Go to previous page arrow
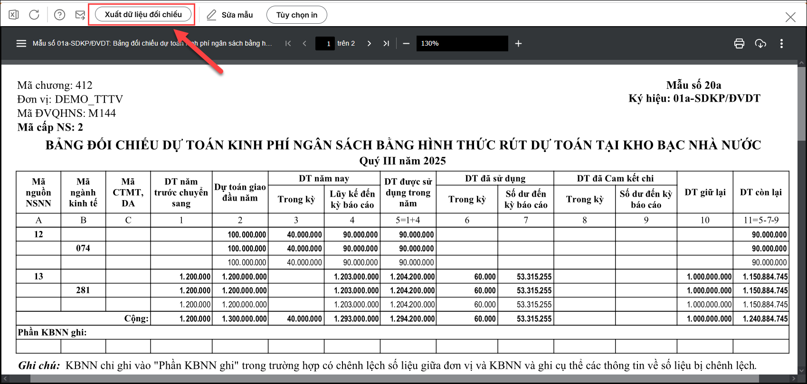 pos(304,43)
